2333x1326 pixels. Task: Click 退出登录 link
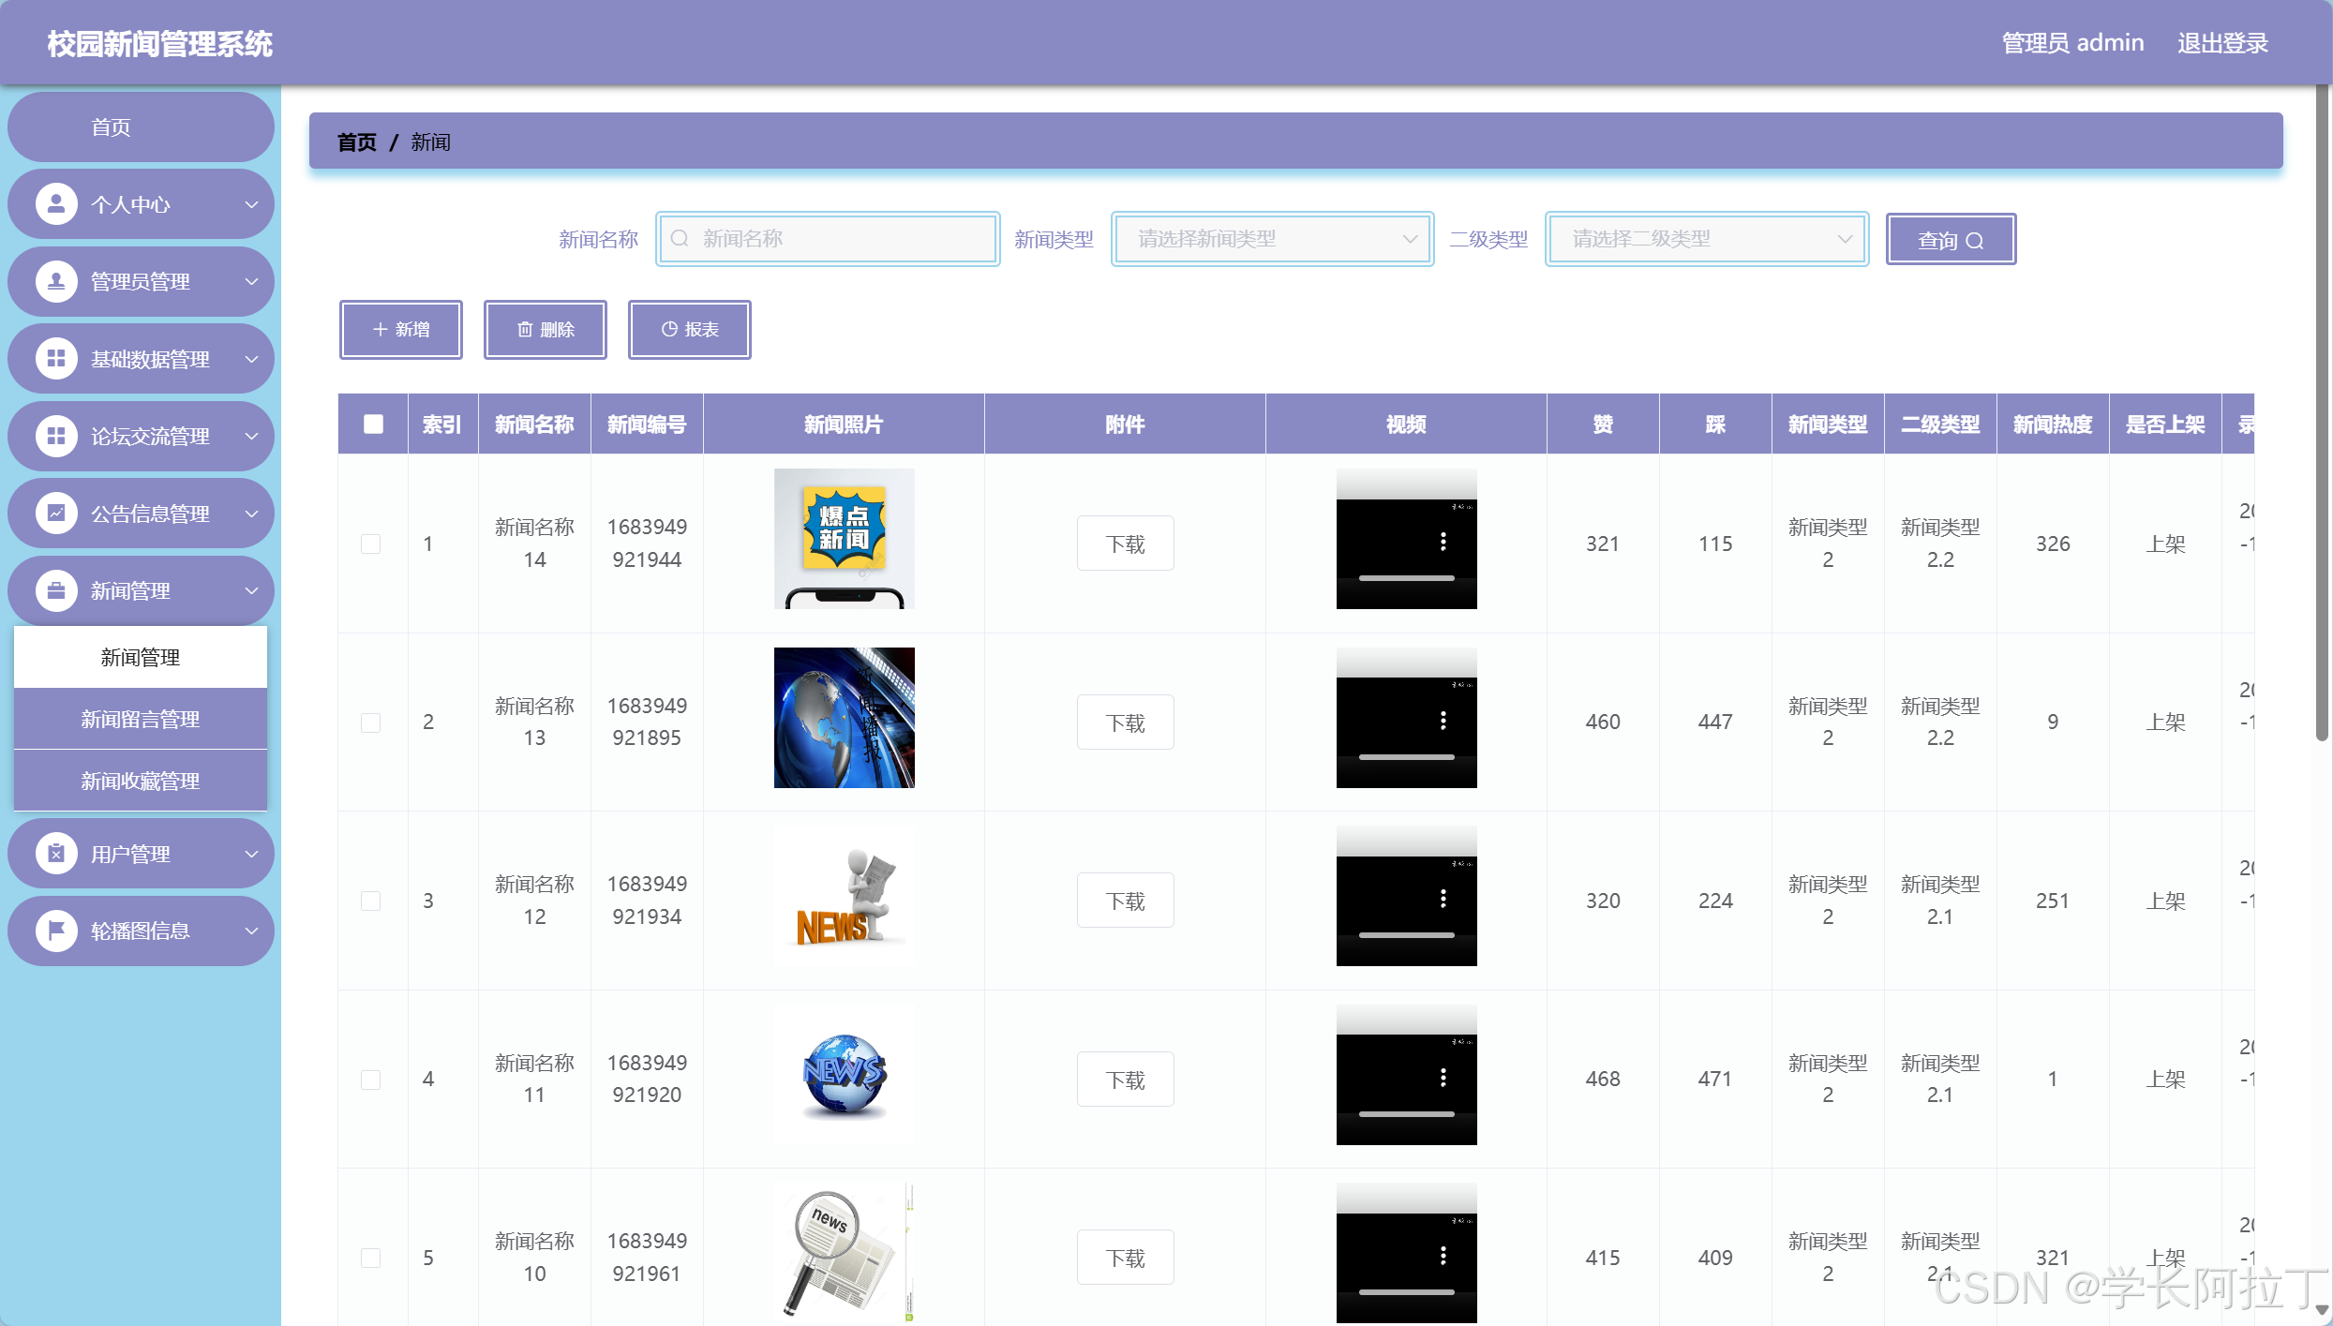pos(2222,43)
